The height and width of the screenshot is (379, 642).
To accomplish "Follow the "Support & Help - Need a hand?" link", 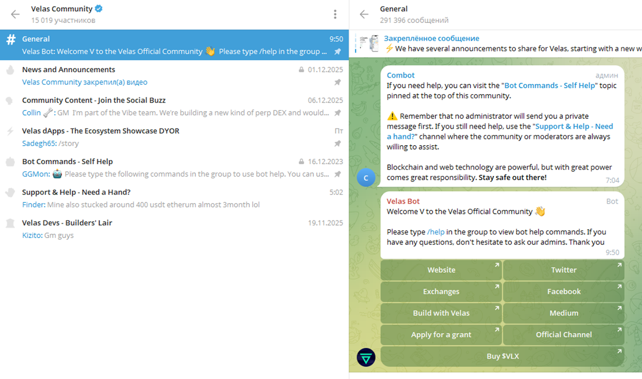I will pos(574,126).
